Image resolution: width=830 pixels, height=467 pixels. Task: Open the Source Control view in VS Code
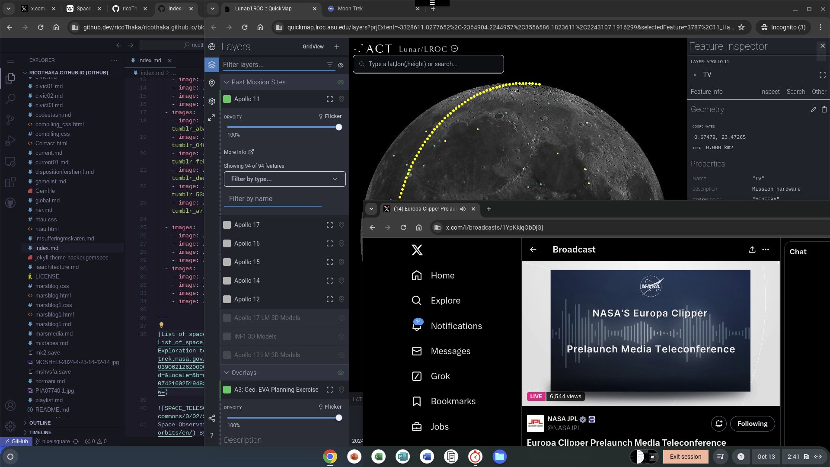click(x=10, y=120)
